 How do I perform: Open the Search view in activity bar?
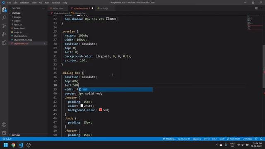4,17
